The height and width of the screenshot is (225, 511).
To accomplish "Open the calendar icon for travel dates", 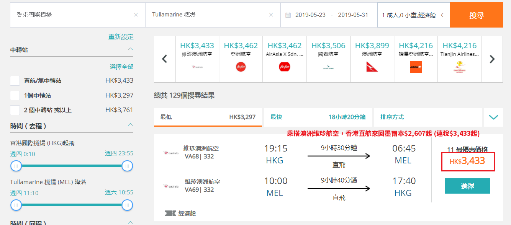I will [x=288, y=15].
